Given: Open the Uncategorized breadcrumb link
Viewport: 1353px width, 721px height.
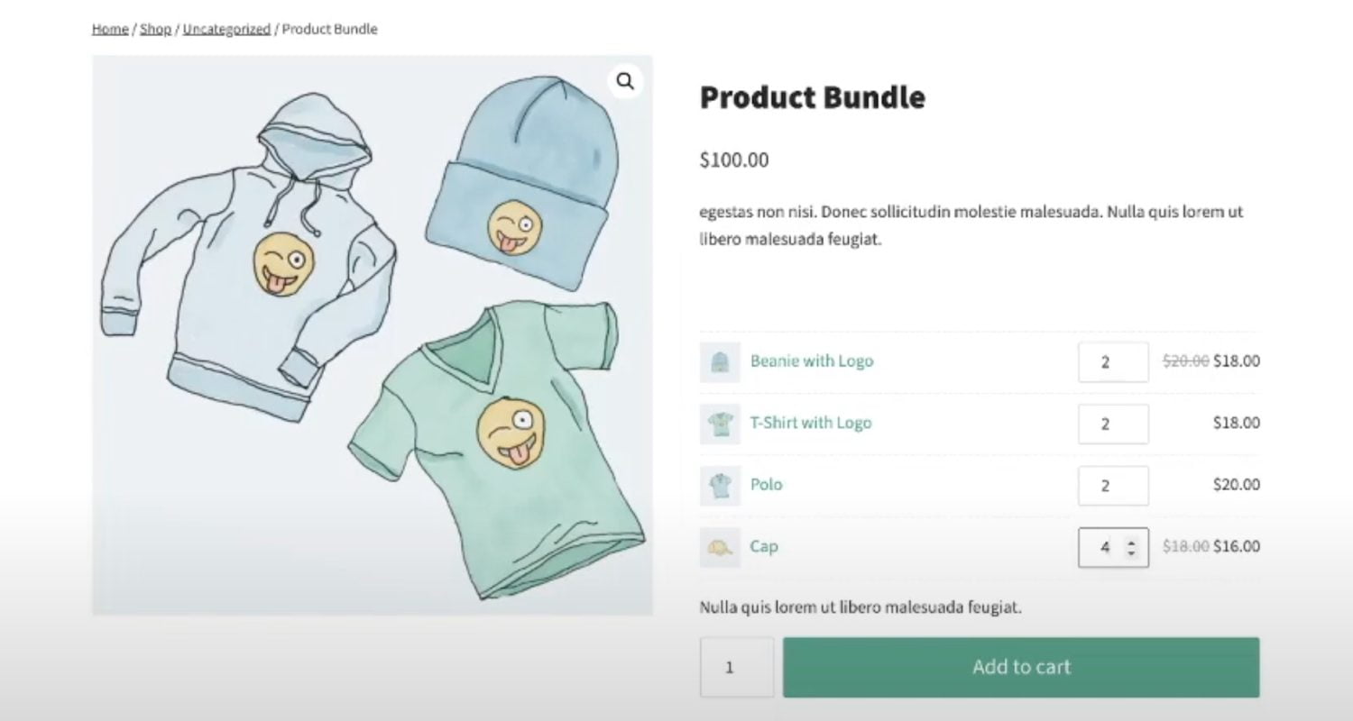Looking at the screenshot, I should [x=226, y=28].
